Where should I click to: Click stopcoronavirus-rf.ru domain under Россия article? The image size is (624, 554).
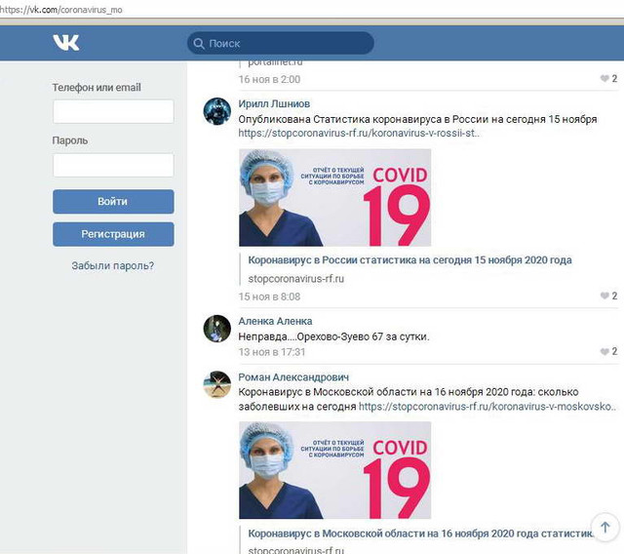pos(295,279)
